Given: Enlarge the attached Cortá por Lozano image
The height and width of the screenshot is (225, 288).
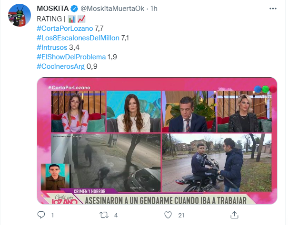Looking at the screenshot, I should (x=157, y=141).
